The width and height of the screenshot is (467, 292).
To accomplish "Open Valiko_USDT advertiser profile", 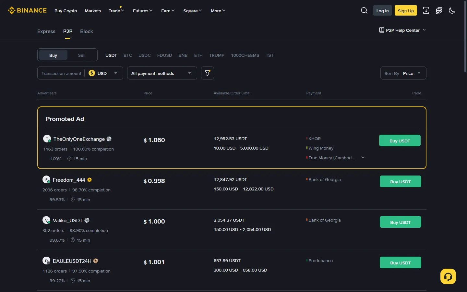I will [x=68, y=220].
